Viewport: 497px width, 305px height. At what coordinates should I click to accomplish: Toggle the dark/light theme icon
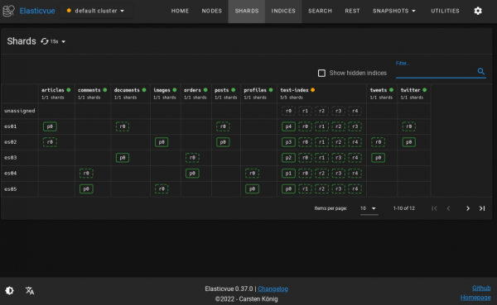pyautogui.click(x=9, y=290)
